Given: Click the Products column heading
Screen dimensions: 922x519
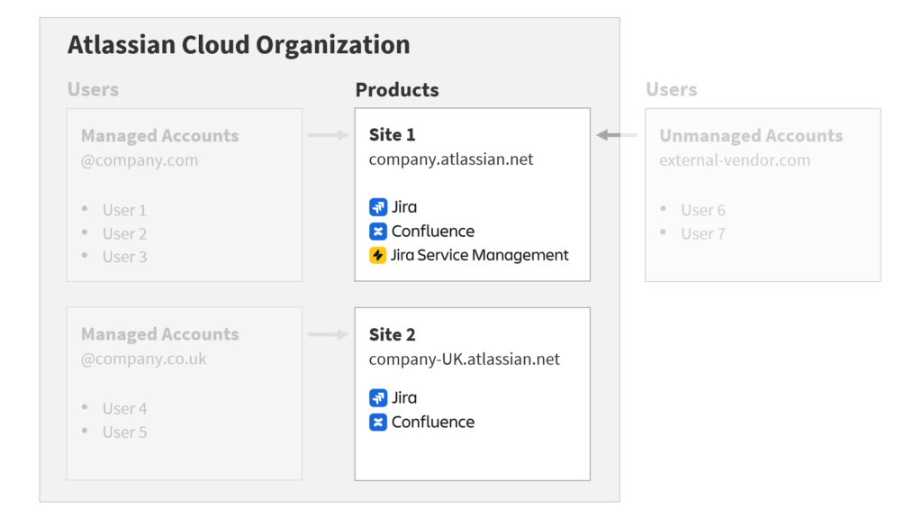Looking at the screenshot, I should [397, 90].
